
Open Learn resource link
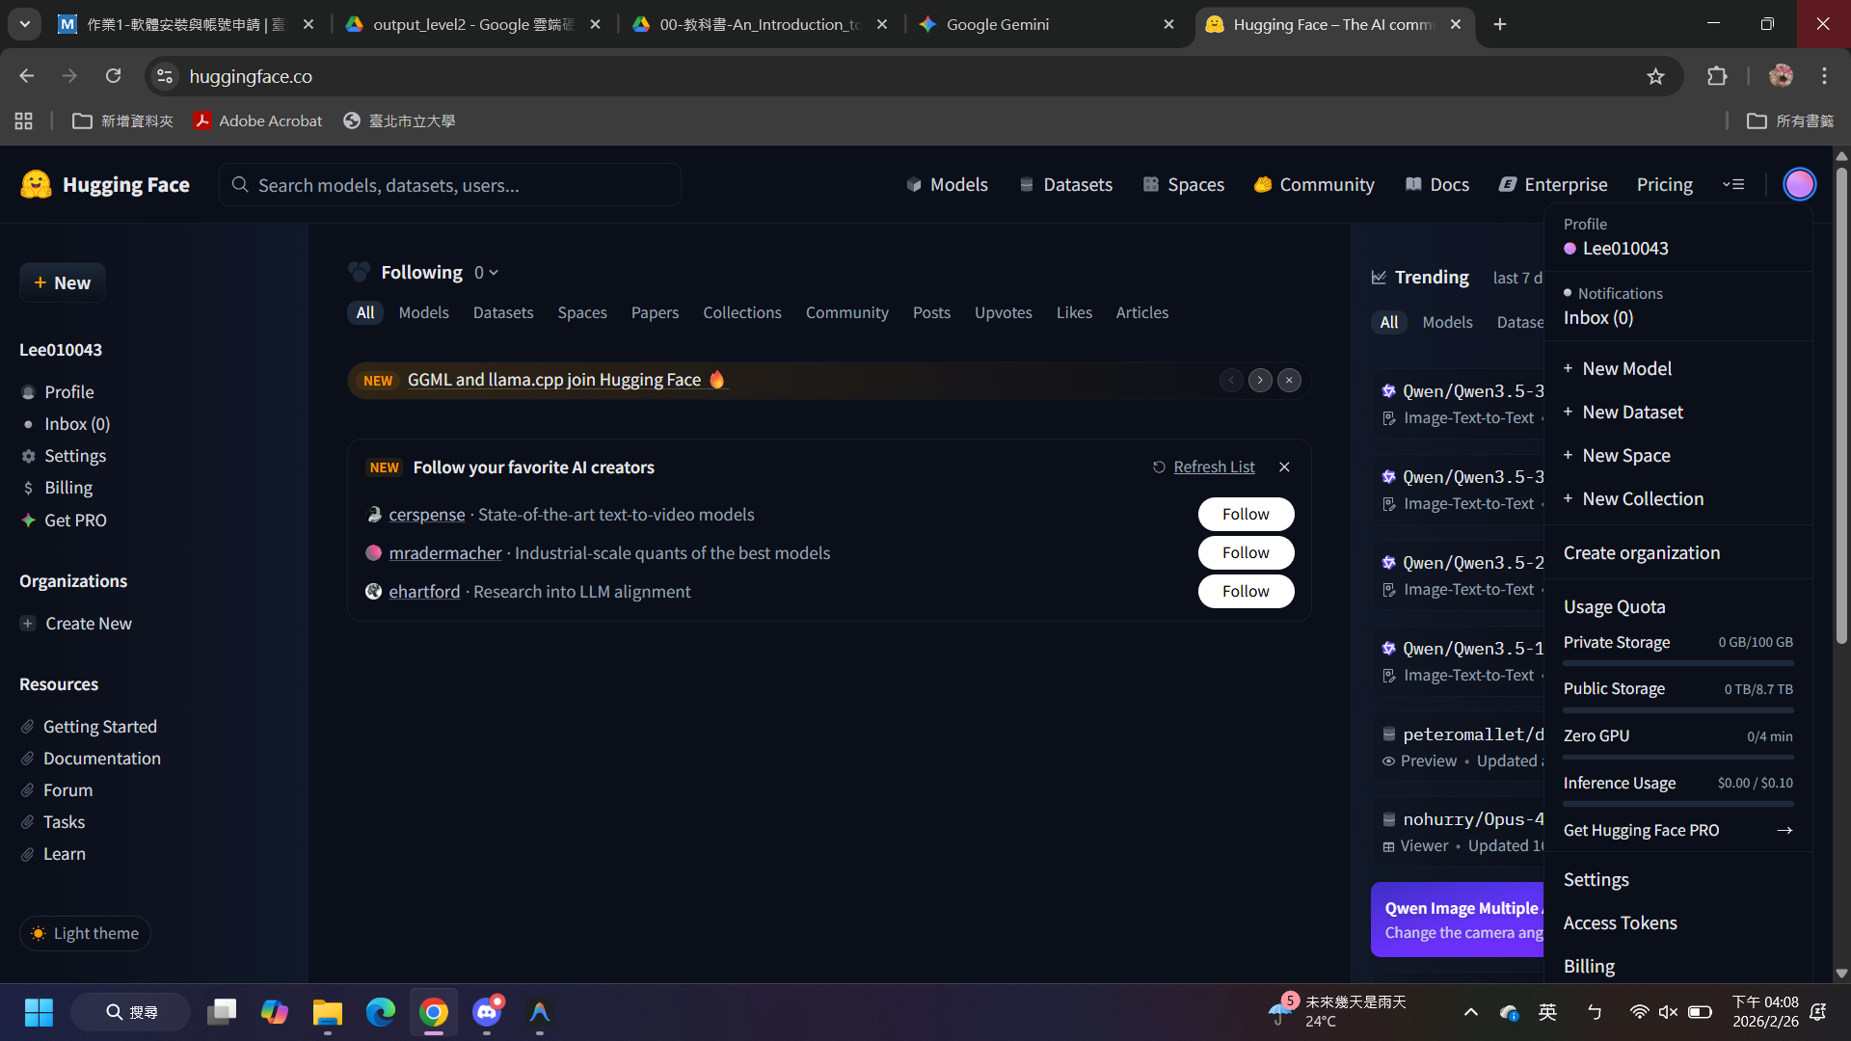click(x=53, y=853)
